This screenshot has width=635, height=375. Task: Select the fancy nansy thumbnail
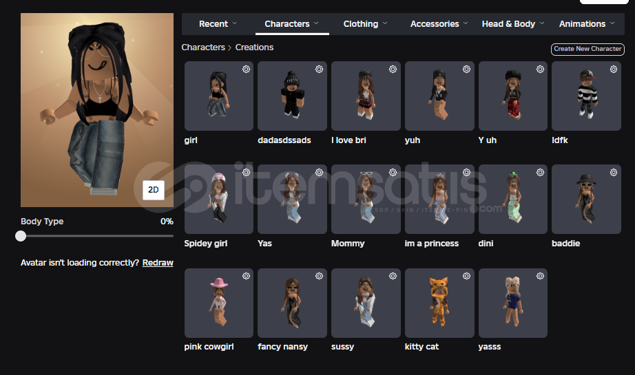point(293,303)
